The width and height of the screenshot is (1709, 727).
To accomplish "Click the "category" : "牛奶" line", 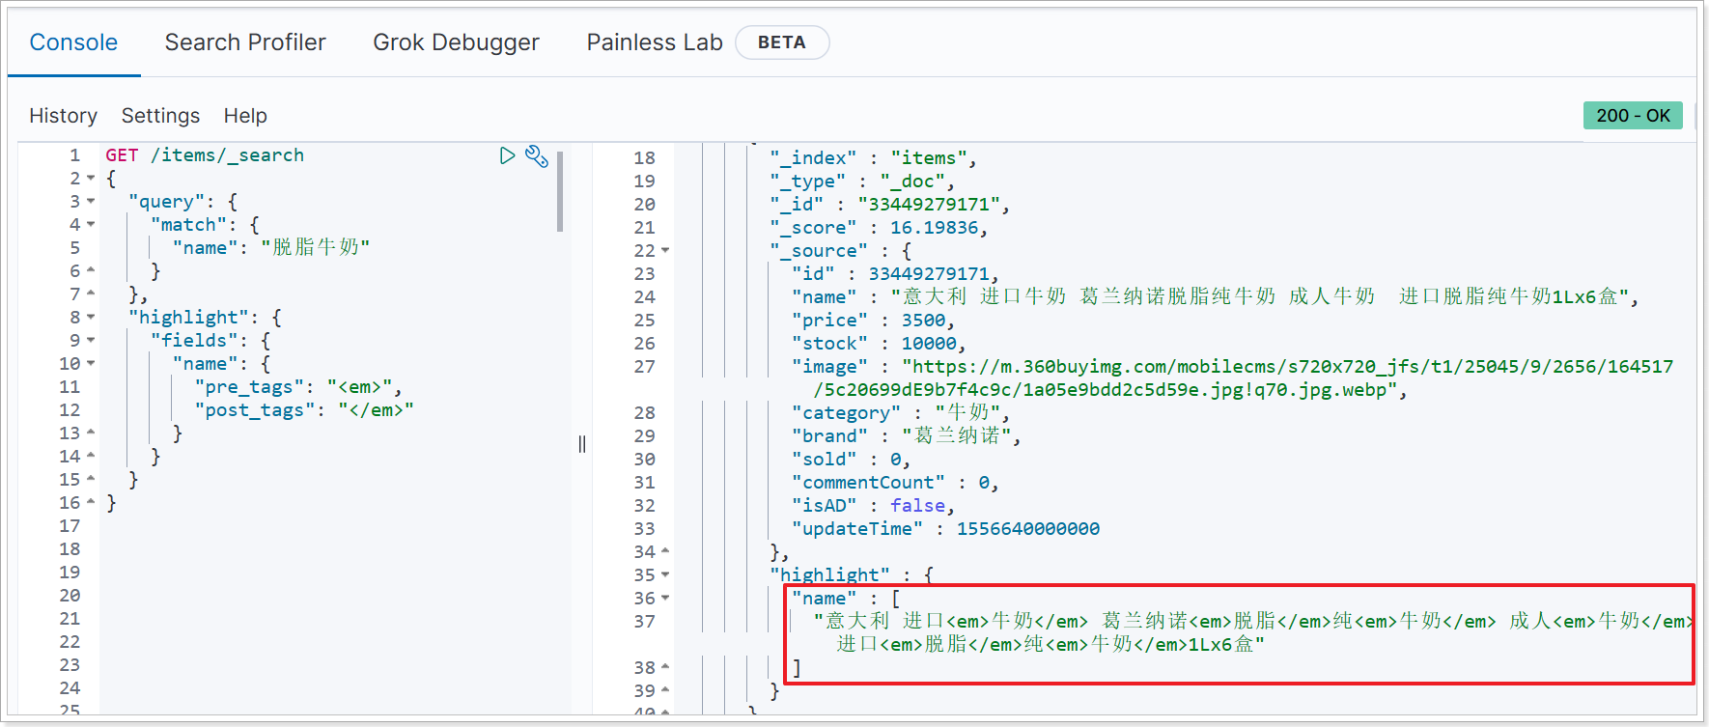I will point(901,413).
